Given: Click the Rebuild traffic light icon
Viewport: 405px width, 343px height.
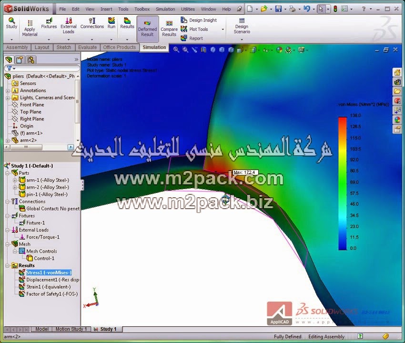Looking at the screenshot, I should [x=335, y=9].
